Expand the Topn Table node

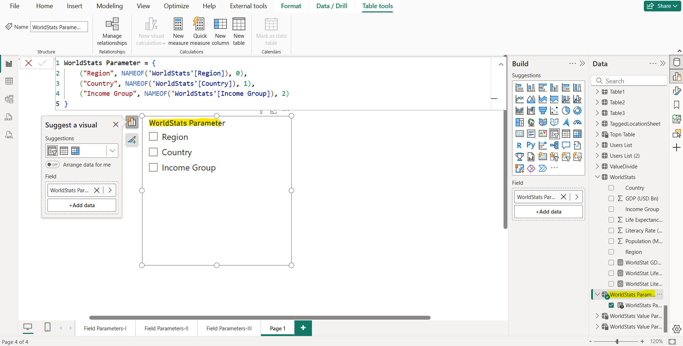tap(597, 135)
